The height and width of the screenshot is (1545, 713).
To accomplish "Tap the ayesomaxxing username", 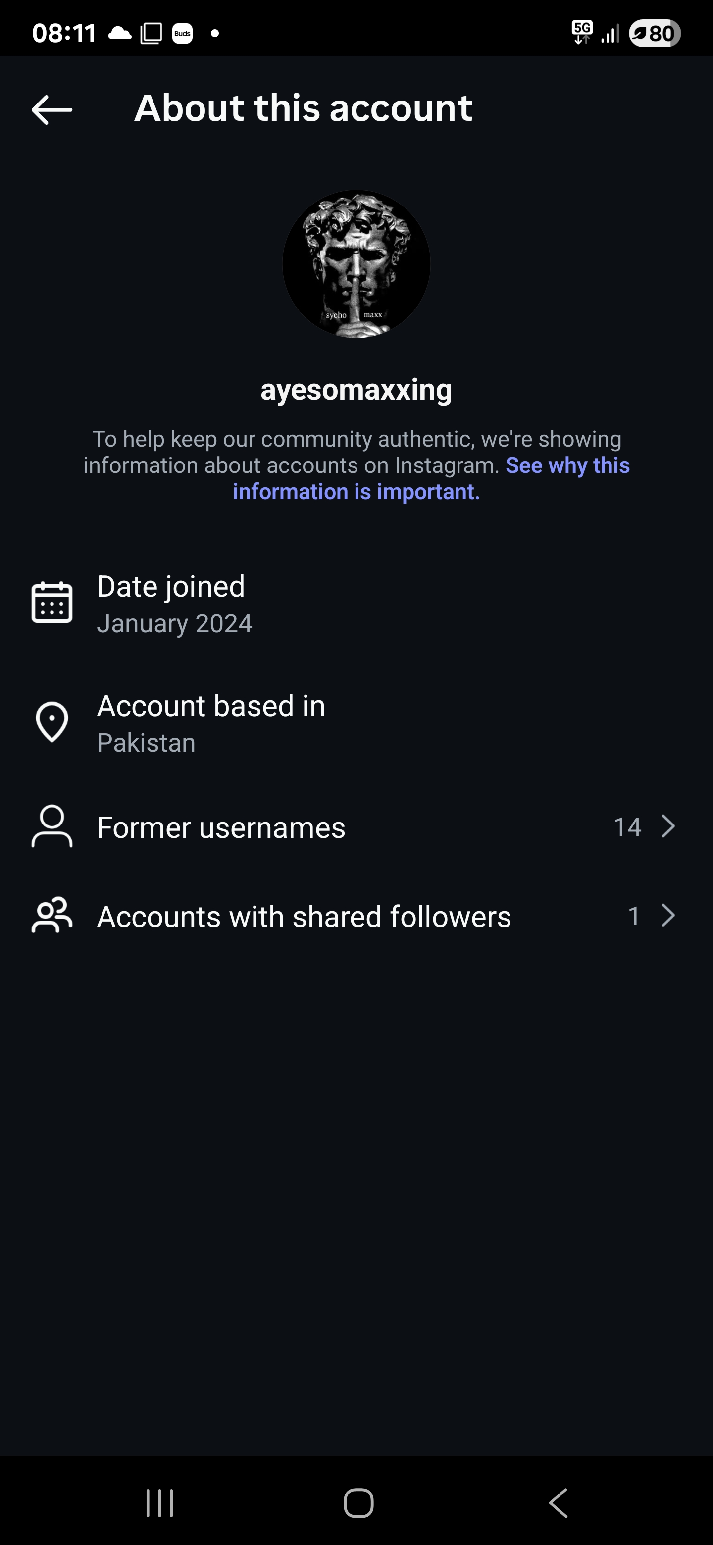I will pos(356,390).
